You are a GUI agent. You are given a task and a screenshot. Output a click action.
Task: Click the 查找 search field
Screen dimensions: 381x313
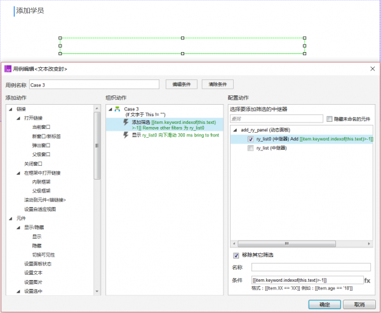click(276, 119)
